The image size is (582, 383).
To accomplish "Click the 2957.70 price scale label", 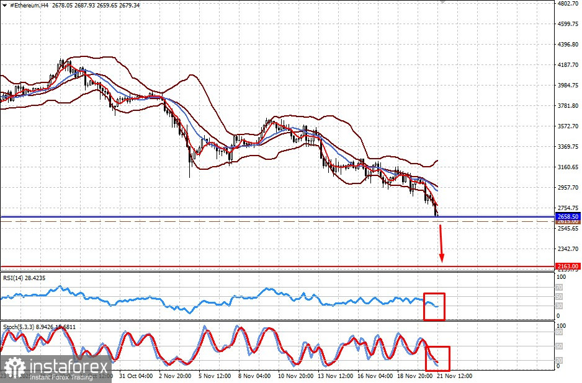I will pos(568,187).
